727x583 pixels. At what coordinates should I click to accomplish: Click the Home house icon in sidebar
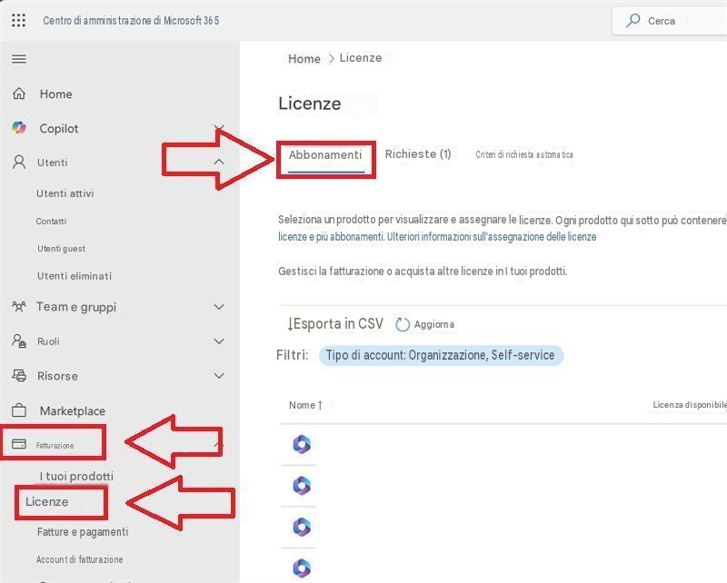point(19,94)
